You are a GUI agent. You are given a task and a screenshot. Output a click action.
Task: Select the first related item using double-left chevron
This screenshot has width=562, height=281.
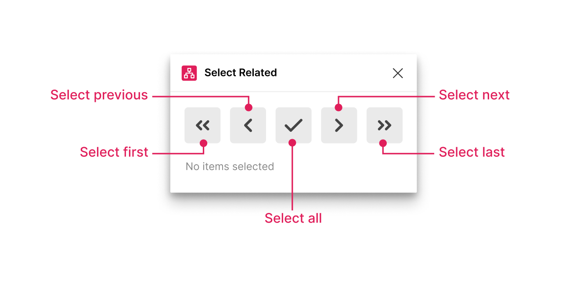pos(202,125)
